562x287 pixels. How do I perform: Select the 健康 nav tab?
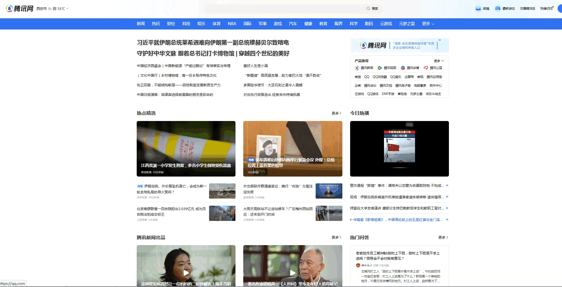click(308, 24)
